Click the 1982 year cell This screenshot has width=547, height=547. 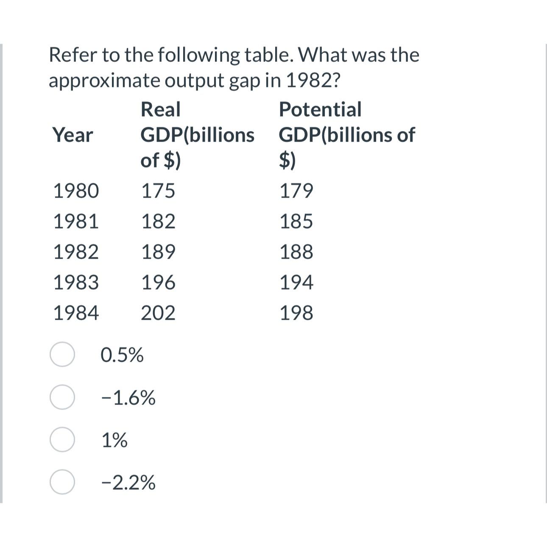76,252
